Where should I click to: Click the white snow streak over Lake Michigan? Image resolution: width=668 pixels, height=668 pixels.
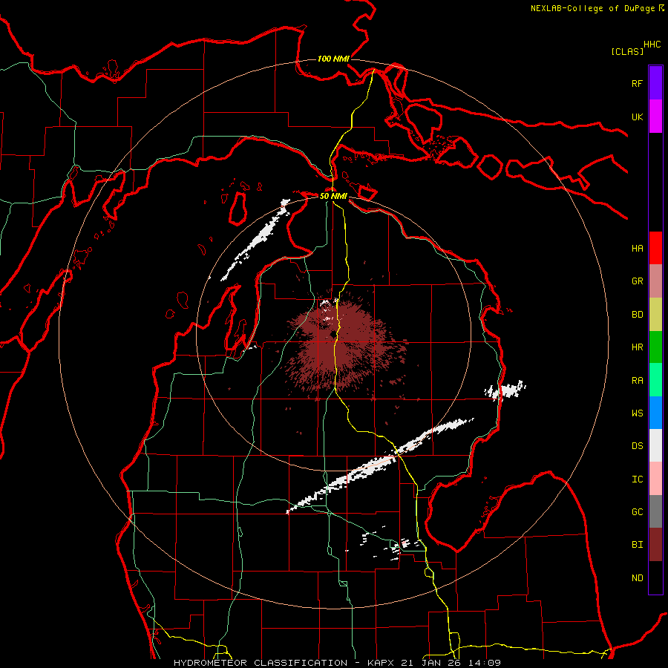pos(255,240)
